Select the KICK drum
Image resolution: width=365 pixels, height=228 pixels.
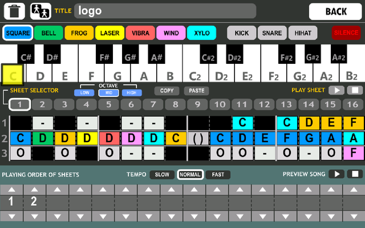point(242,33)
